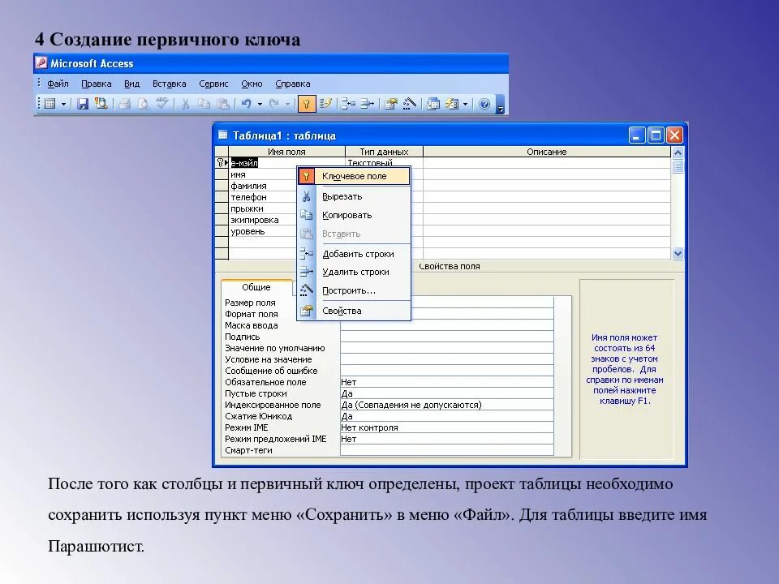Image resolution: width=779 pixels, height=584 pixels.
Task: Click the Insert Rows toolbar icon
Action: [x=348, y=104]
